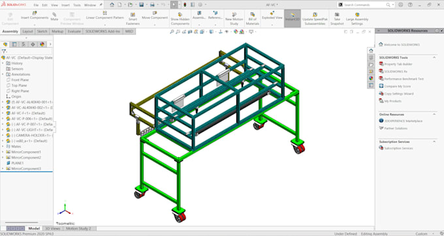Open the 3D Views bottom tab

53,228
